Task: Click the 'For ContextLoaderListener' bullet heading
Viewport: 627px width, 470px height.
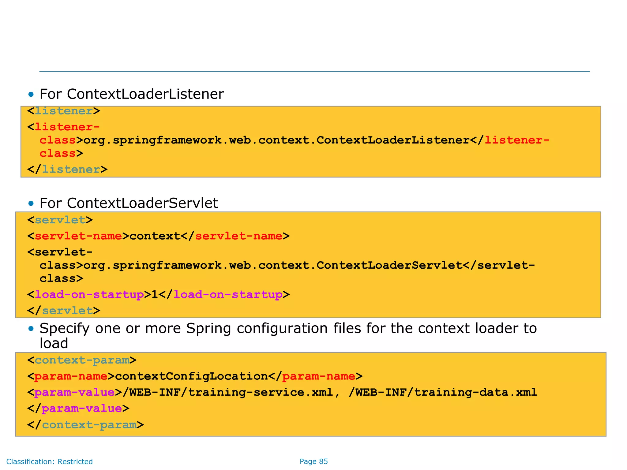Action: (132, 94)
